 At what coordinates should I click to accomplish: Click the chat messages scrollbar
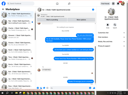(95, 65)
